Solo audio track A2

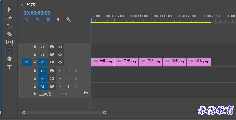[68, 79]
